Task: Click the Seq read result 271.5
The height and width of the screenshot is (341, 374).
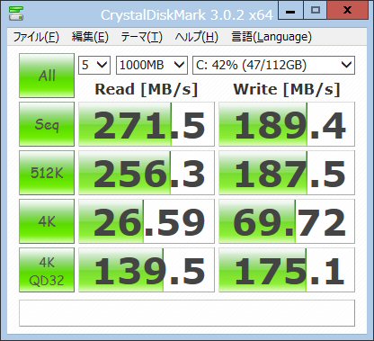Action: [147, 124]
